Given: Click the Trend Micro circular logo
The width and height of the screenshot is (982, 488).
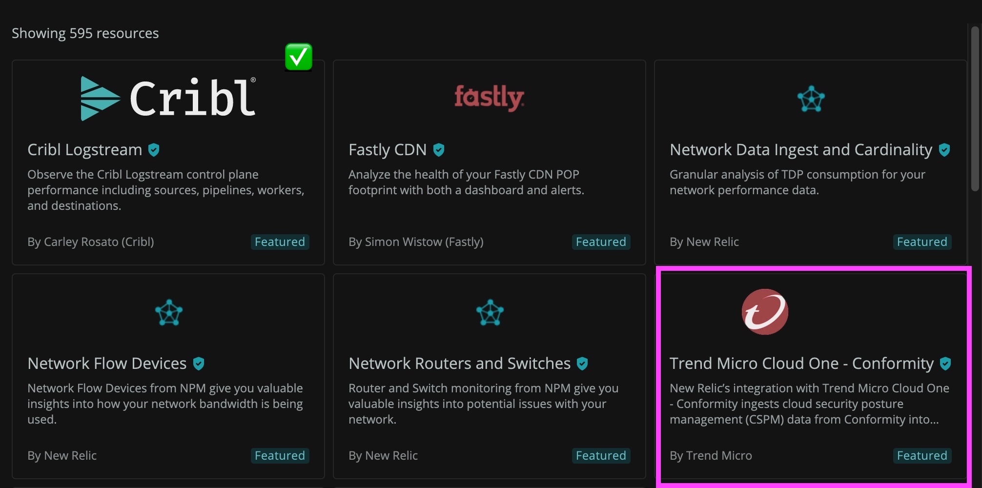Looking at the screenshot, I should click(x=764, y=312).
